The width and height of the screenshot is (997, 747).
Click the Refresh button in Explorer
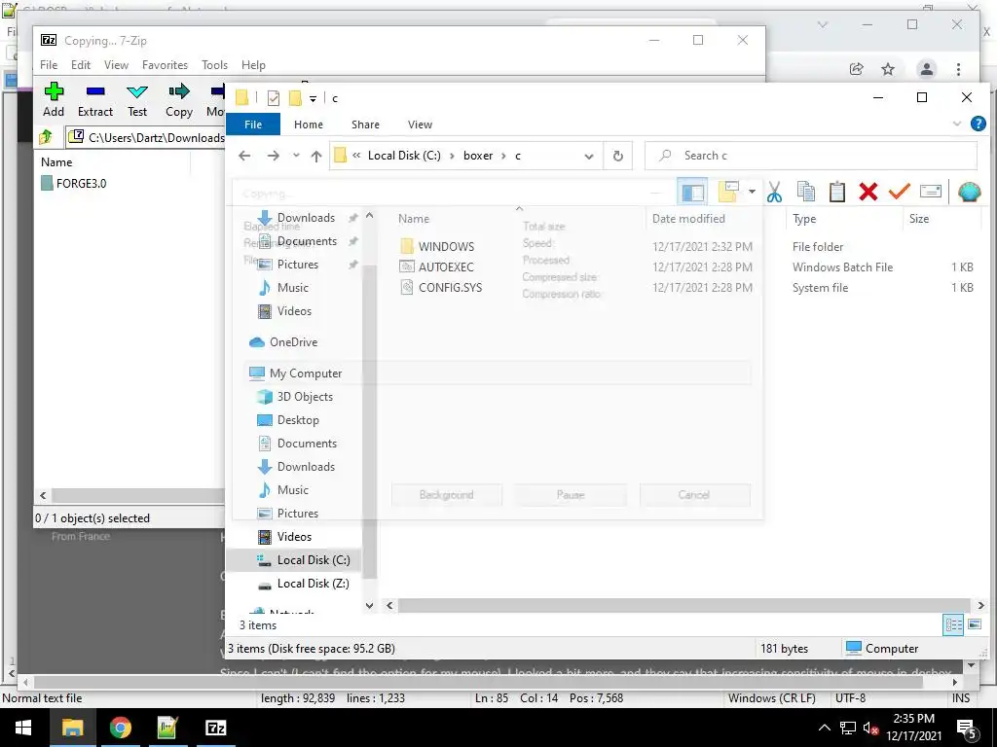click(618, 157)
